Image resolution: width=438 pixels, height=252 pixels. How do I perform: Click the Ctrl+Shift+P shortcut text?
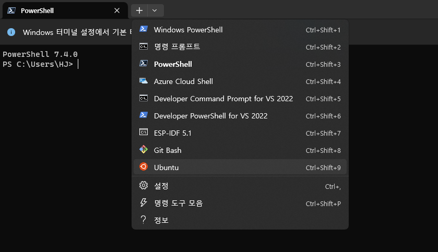pyautogui.click(x=323, y=203)
